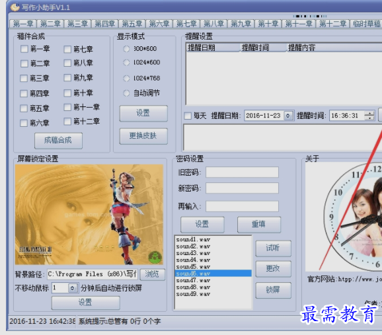Select sound1.wav in the list

213,239
